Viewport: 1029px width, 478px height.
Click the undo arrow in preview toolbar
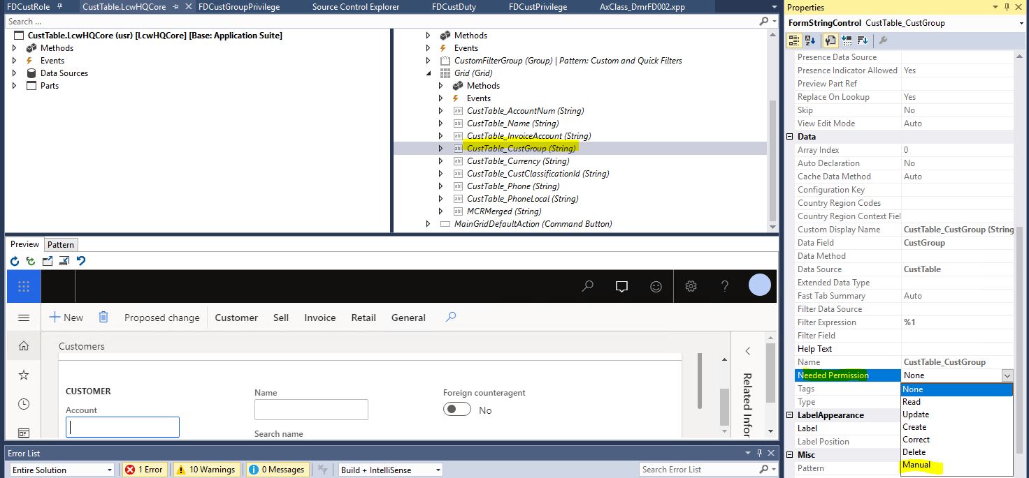(x=81, y=261)
